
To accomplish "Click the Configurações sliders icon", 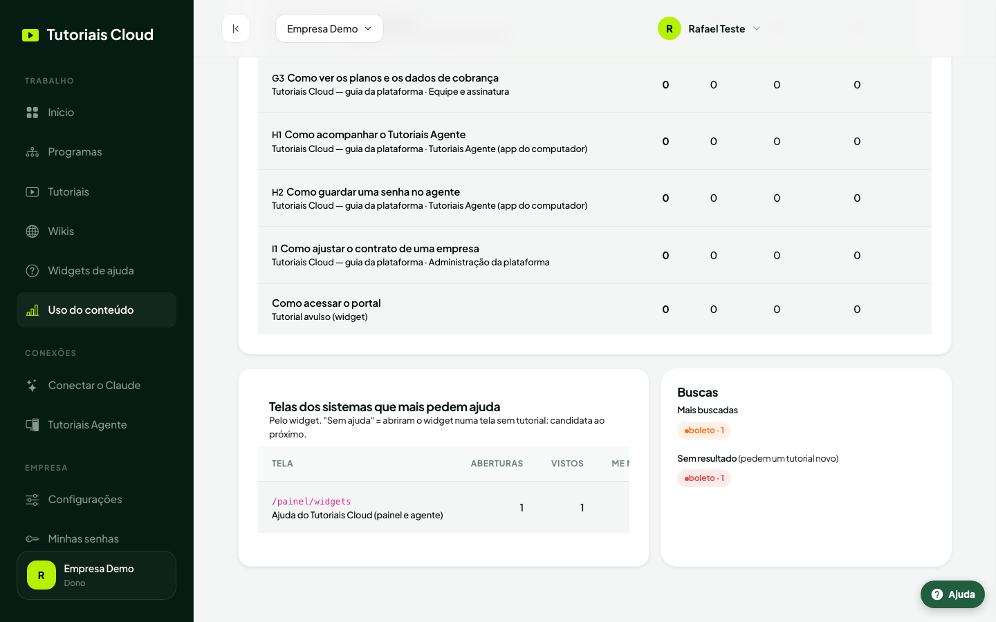I will tap(33, 500).
